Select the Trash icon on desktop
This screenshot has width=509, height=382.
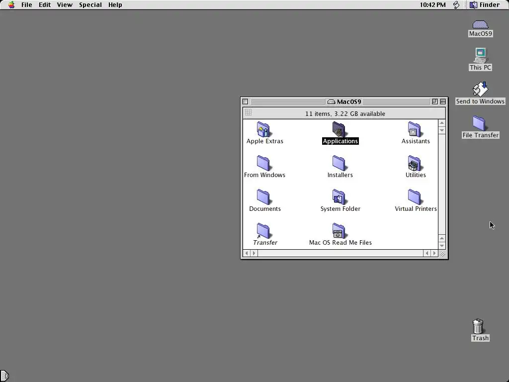pyautogui.click(x=478, y=326)
